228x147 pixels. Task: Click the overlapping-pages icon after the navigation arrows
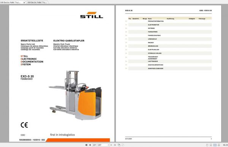tap(119, 145)
